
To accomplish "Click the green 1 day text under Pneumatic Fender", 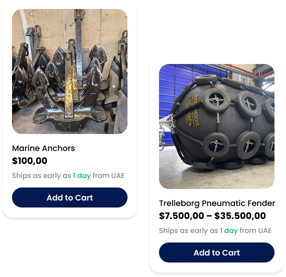I will coord(229,230).
